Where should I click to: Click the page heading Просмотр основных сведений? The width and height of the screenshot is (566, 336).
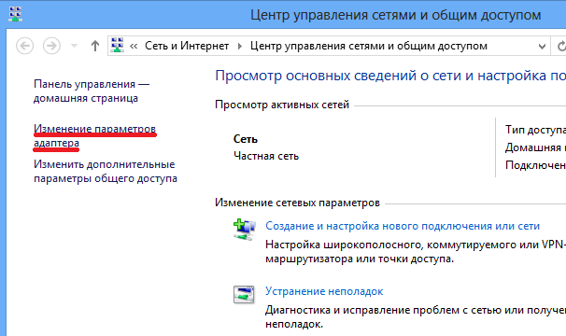pyautogui.click(x=390, y=76)
